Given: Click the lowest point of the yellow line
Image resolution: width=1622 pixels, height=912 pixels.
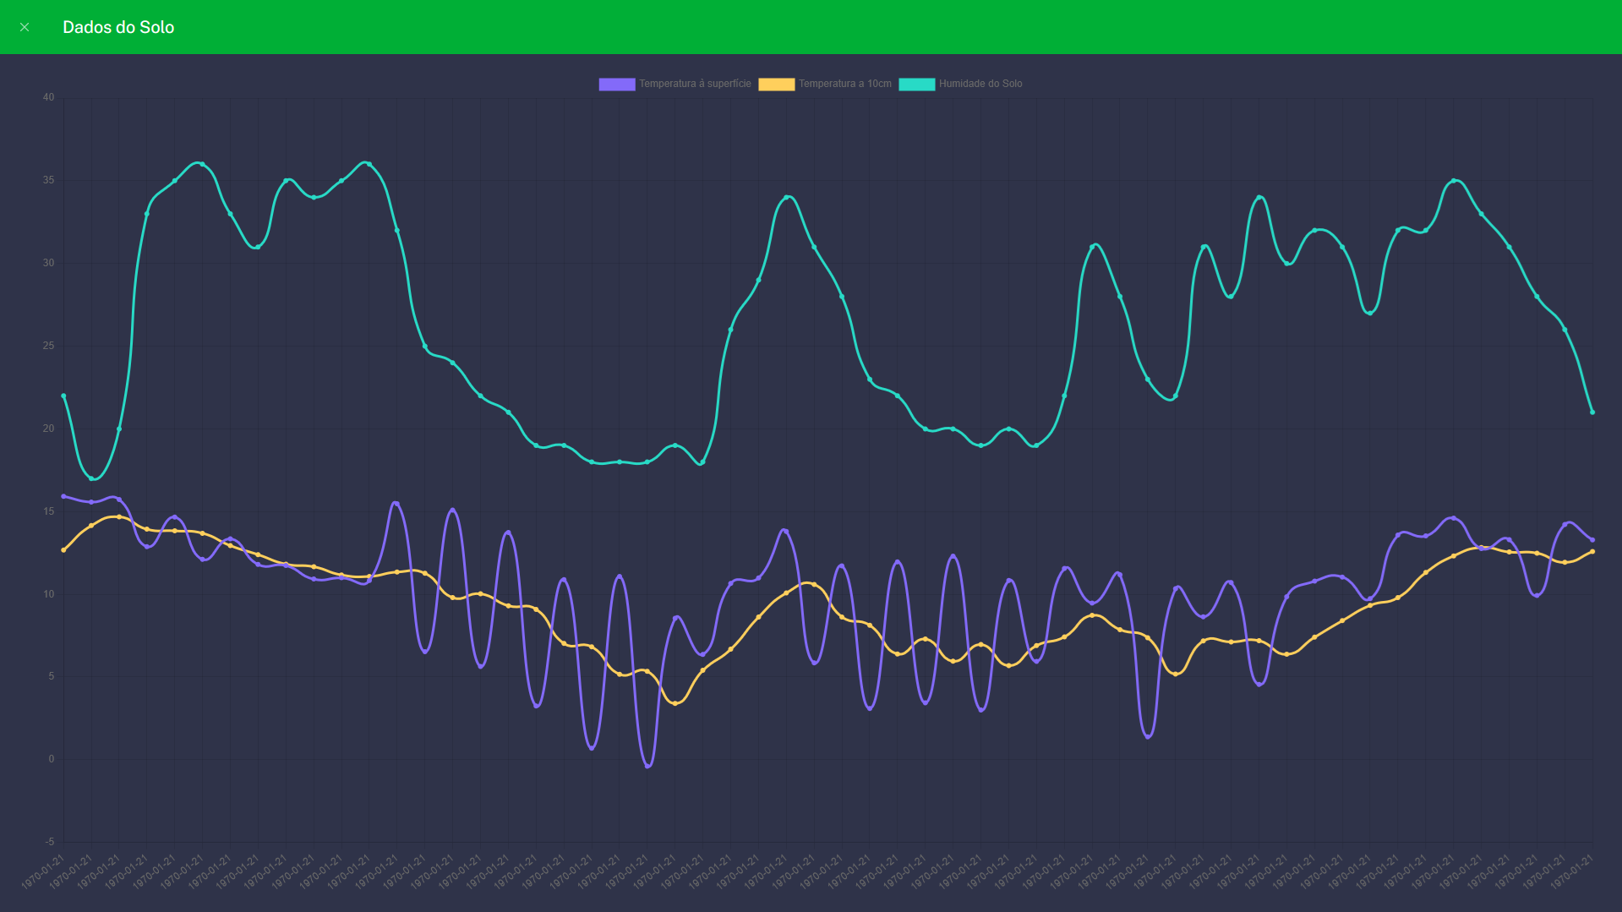Looking at the screenshot, I should click(x=674, y=703).
